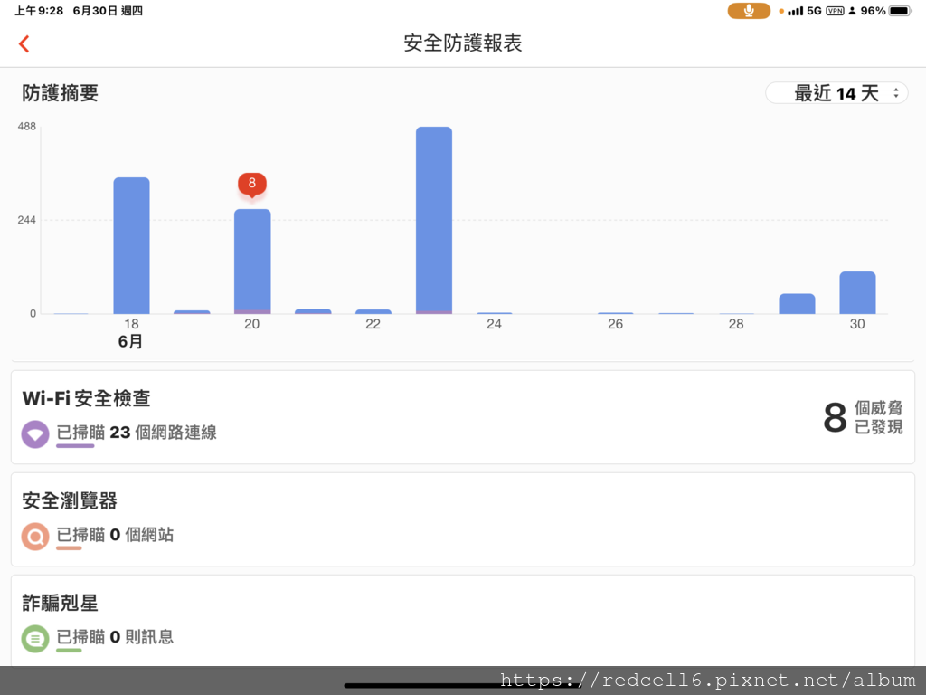Click the green Fraud Buster message icon
This screenshot has width=926, height=695.
[35, 639]
